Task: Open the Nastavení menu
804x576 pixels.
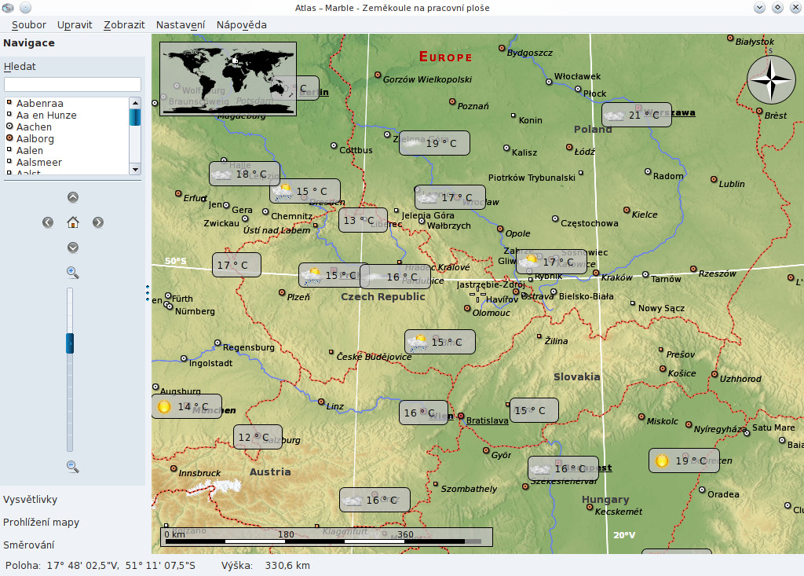Action: pos(181,24)
